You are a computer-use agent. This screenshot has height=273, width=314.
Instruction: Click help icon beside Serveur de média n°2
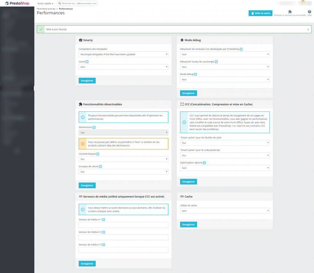pyautogui.click(x=104, y=232)
